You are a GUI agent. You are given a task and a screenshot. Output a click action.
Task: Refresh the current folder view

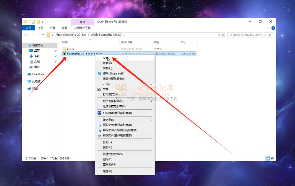[x=223, y=35]
